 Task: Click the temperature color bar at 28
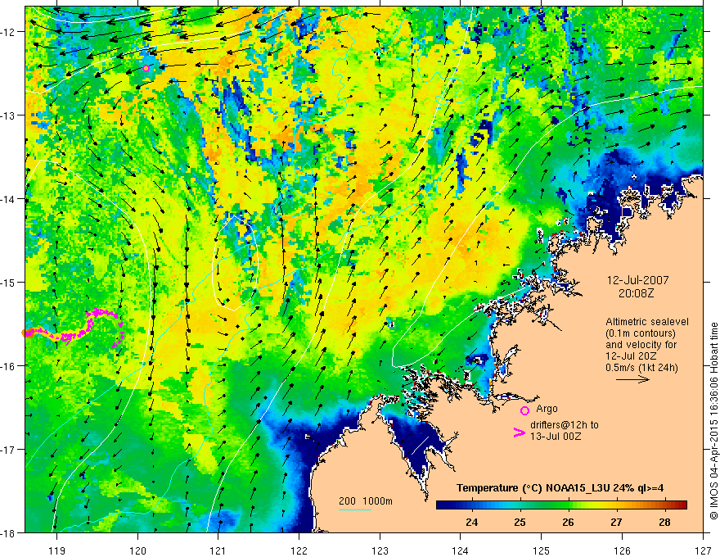[664, 505]
